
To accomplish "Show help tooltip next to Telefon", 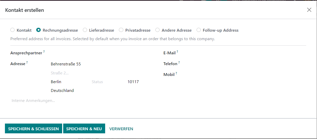I will 179,63.
